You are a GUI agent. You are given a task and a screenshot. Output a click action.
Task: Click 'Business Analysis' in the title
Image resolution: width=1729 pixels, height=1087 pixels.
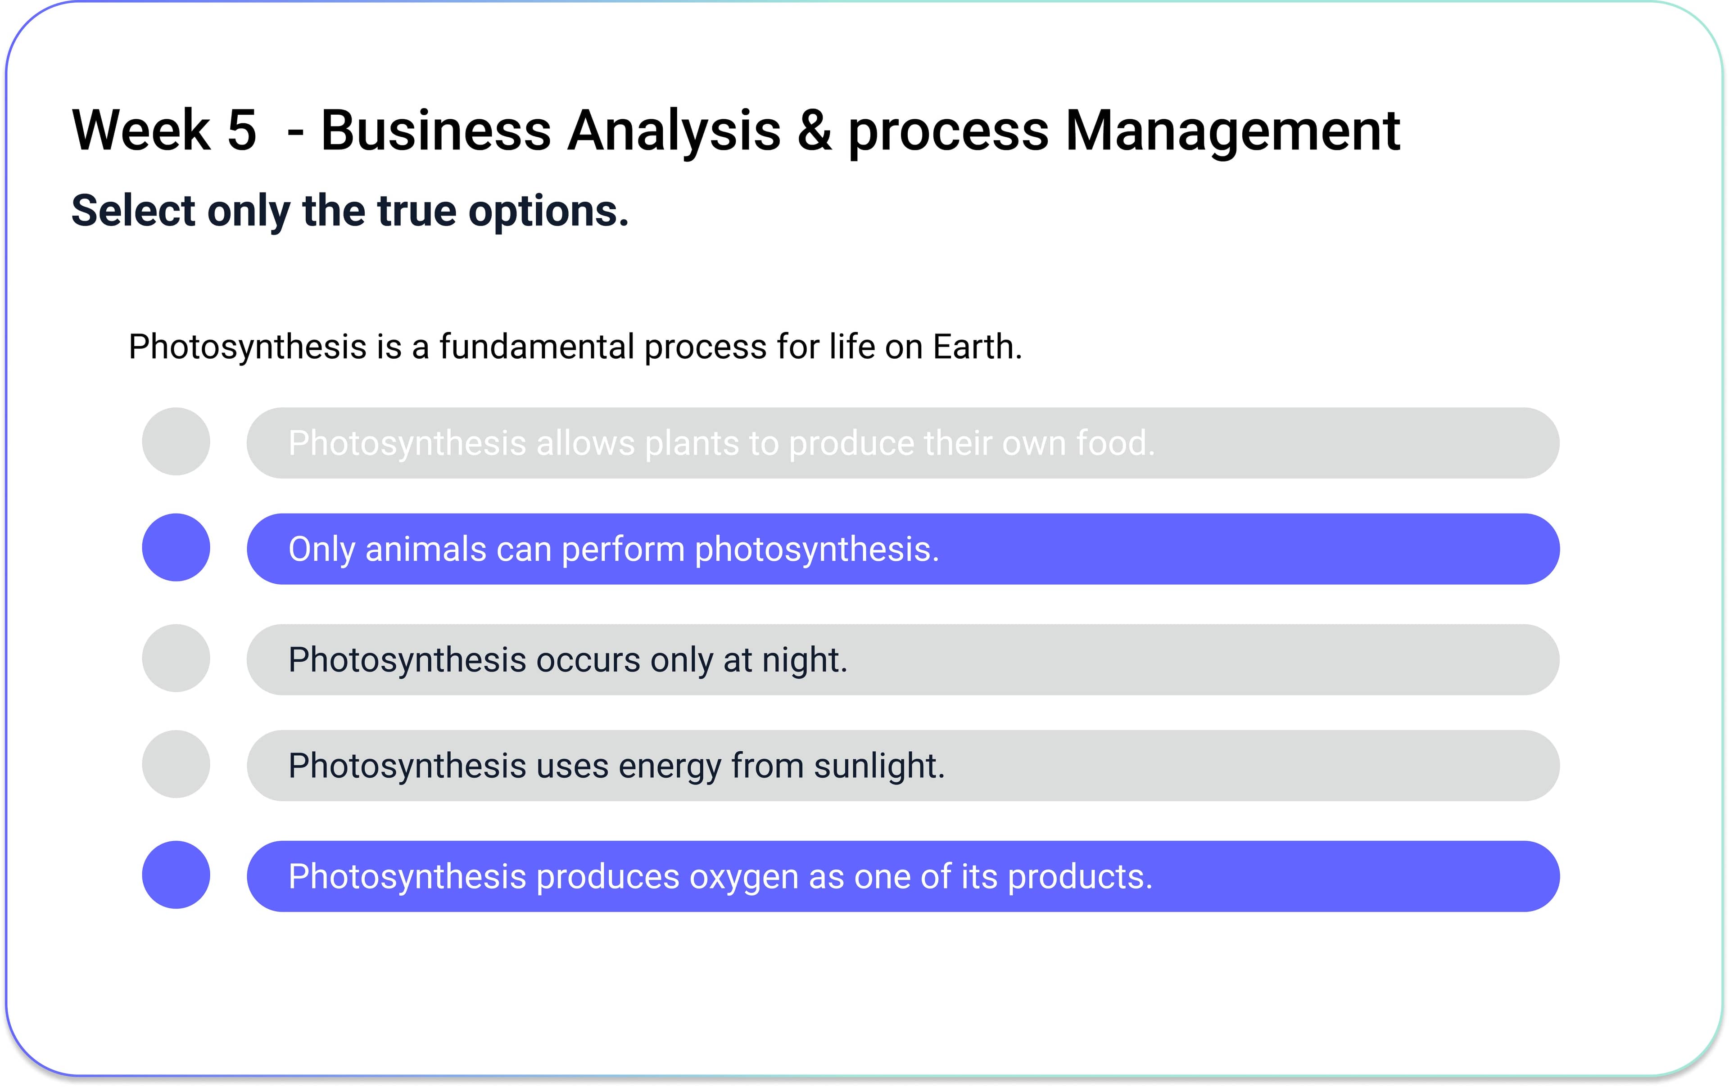[551, 130]
